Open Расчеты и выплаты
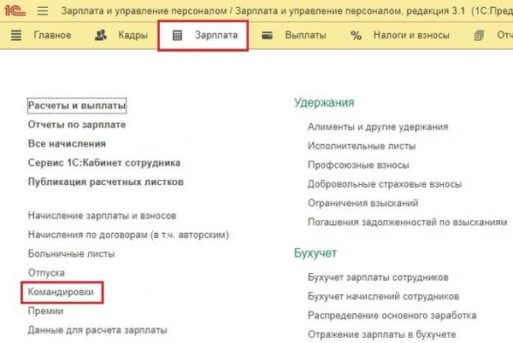 (x=77, y=106)
